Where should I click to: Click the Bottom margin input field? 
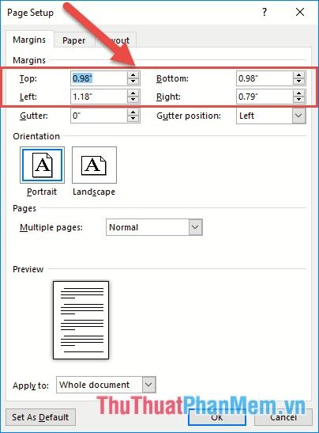pyautogui.click(x=265, y=78)
